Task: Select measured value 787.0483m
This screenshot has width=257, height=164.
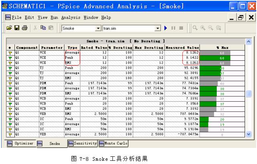Action: point(189,114)
